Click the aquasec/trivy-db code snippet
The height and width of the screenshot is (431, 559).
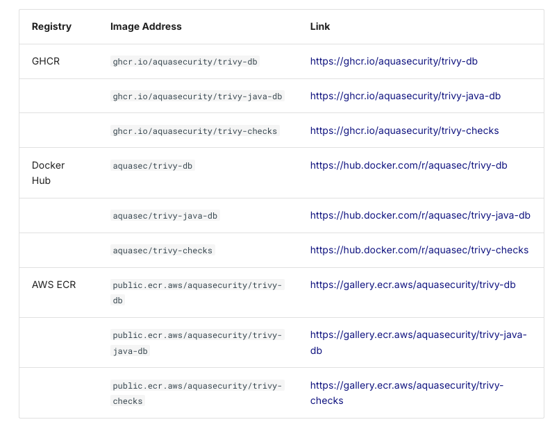click(x=153, y=166)
